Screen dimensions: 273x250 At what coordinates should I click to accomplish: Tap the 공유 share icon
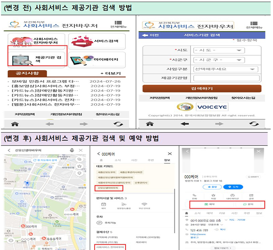pyautogui.click(x=252, y=196)
